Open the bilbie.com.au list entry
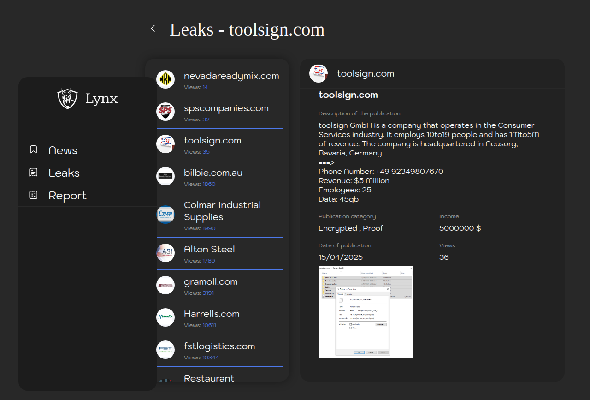590x400 pixels. 213,173
